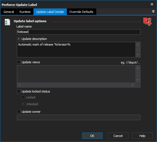The image size is (157, 142).
Task: Click inside the description text area
Action: click(76, 50)
